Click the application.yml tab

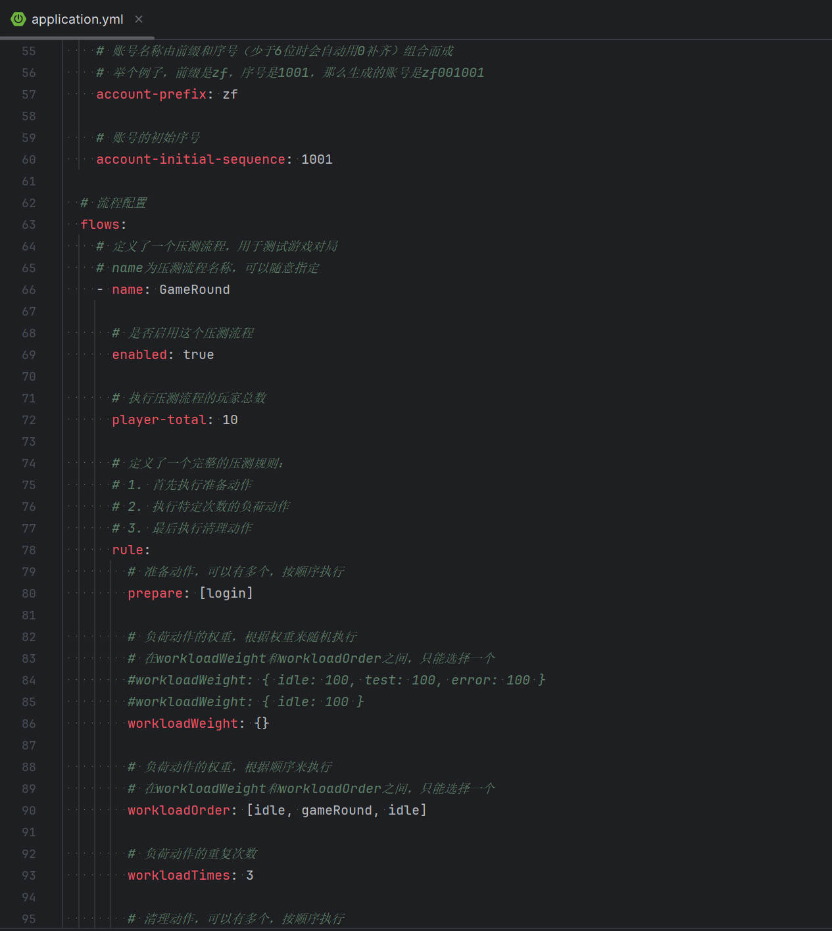77,19
